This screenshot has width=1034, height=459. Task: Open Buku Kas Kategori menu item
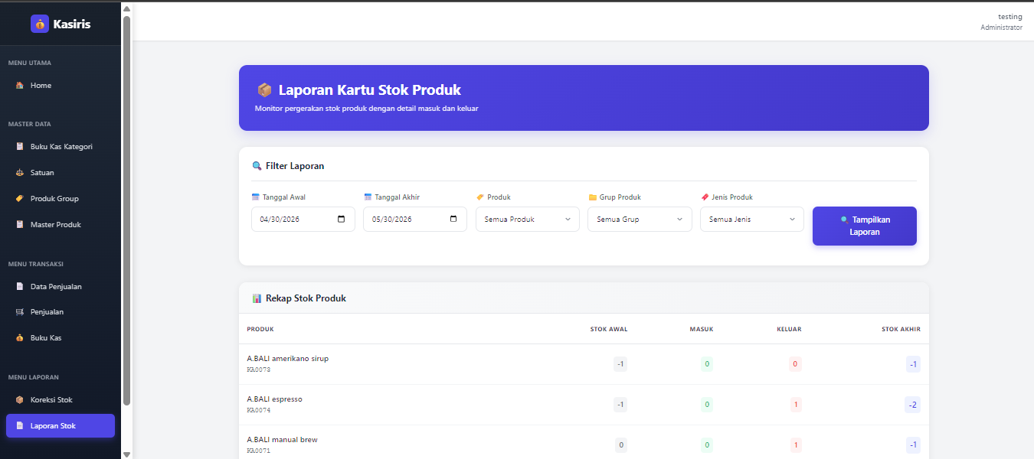pos(61,147)
